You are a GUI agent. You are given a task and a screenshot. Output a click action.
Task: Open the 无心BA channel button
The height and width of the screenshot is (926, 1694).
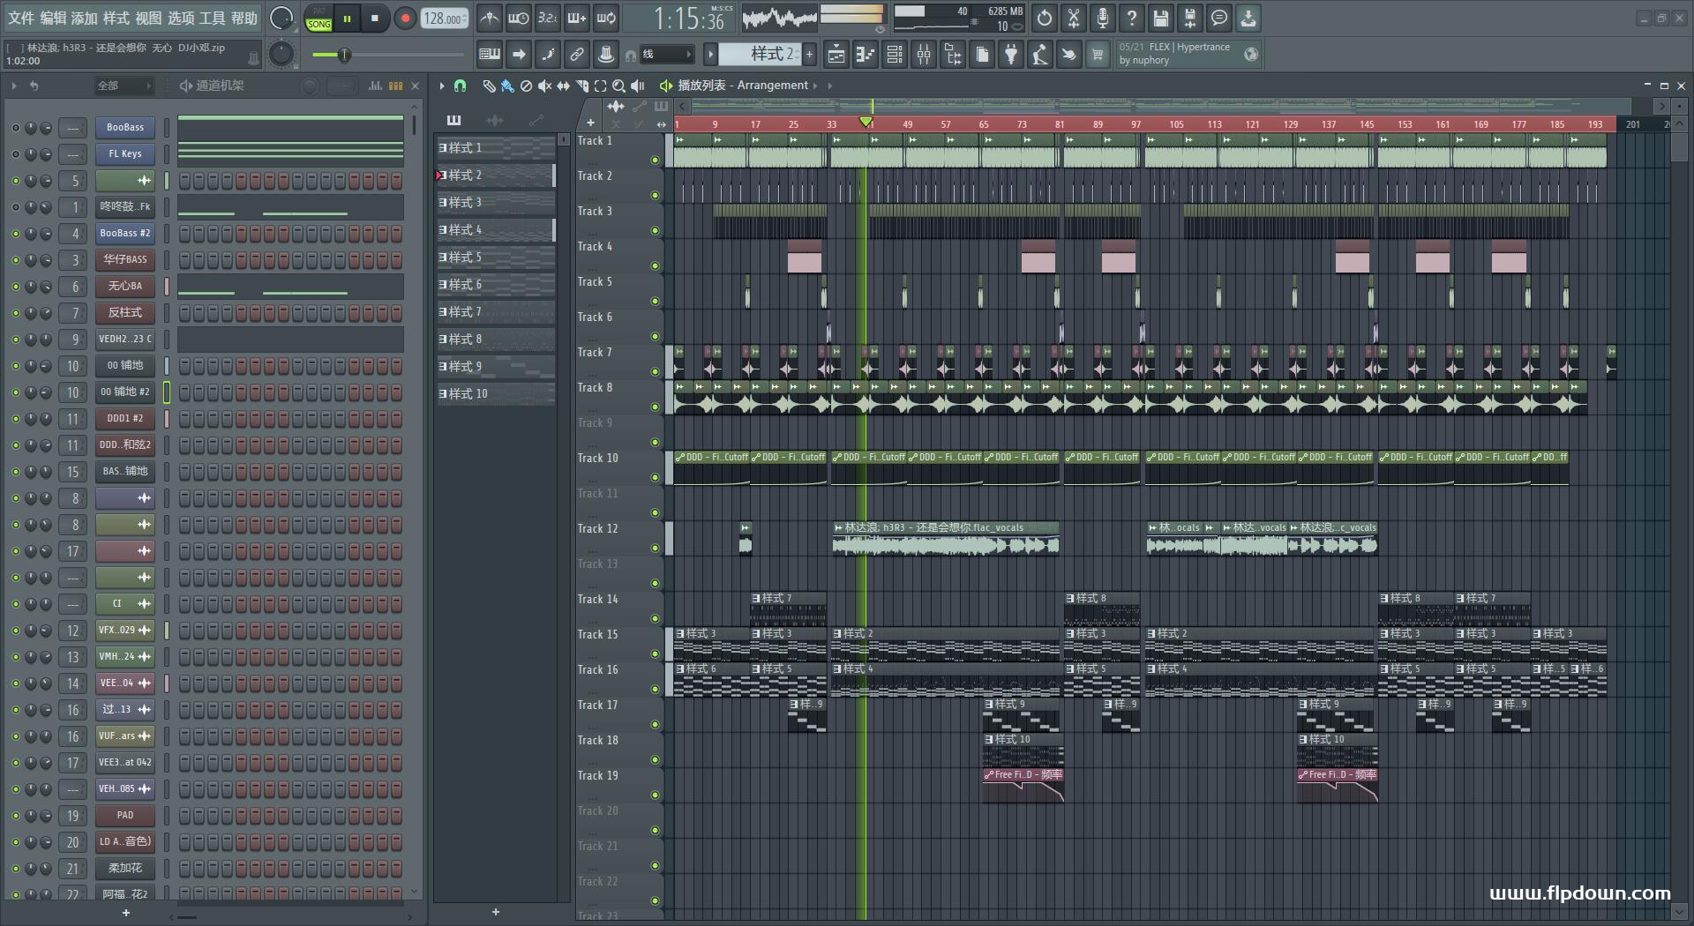pos(125,287)
